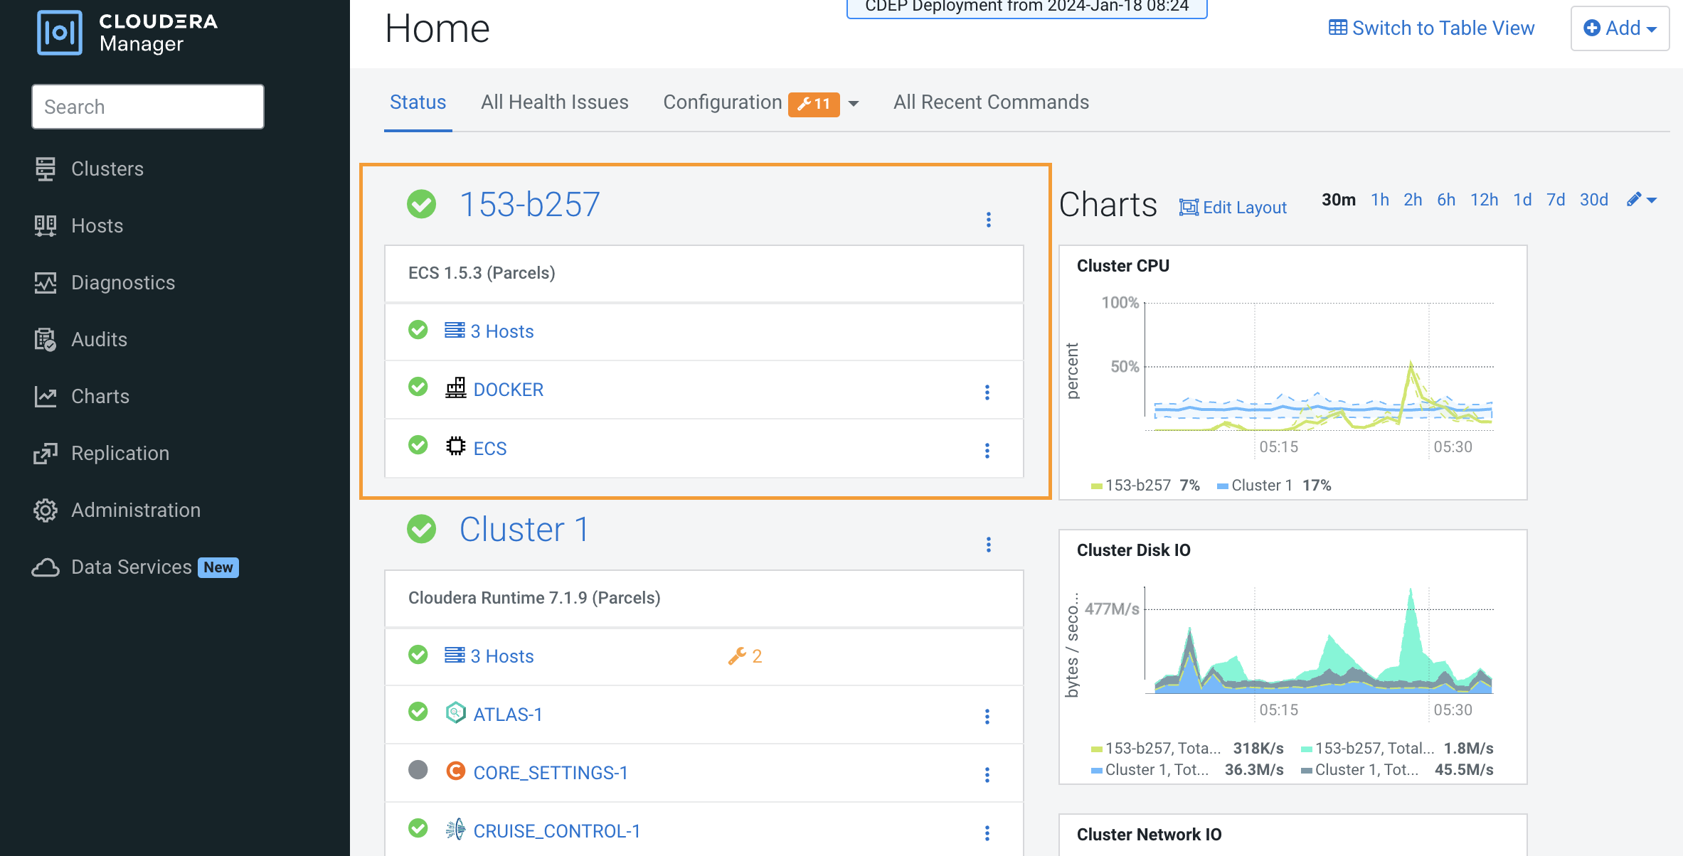Open Diagnostics from the sidebar
Image resolution: width=1683 pixels, height=856 pixels.
tap(122, 283)
